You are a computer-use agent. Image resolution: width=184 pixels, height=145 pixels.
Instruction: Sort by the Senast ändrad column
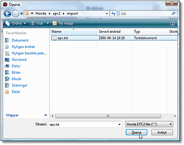115,32
